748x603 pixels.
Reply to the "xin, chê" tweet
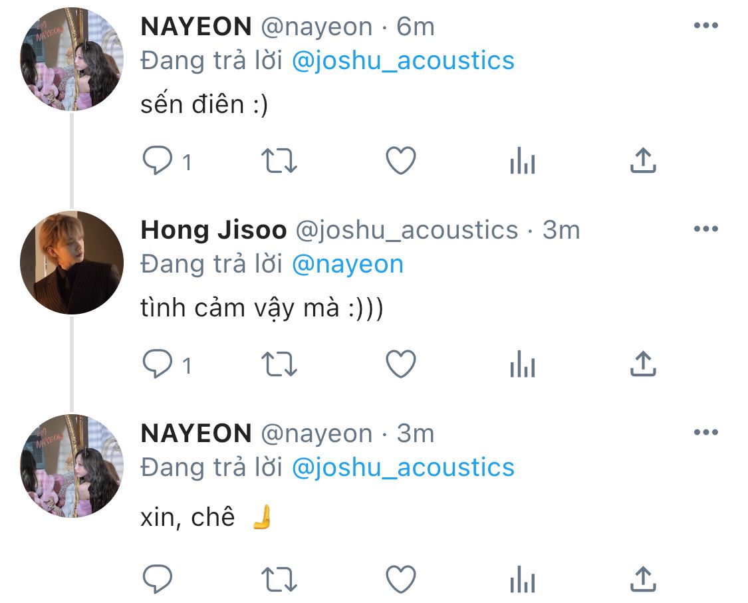pos(158,579)
